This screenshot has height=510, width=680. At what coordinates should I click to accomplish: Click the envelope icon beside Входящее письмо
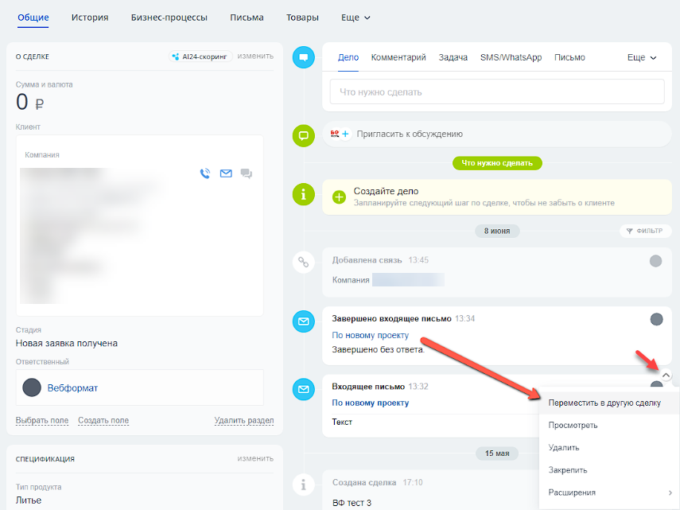coord(303,389)
